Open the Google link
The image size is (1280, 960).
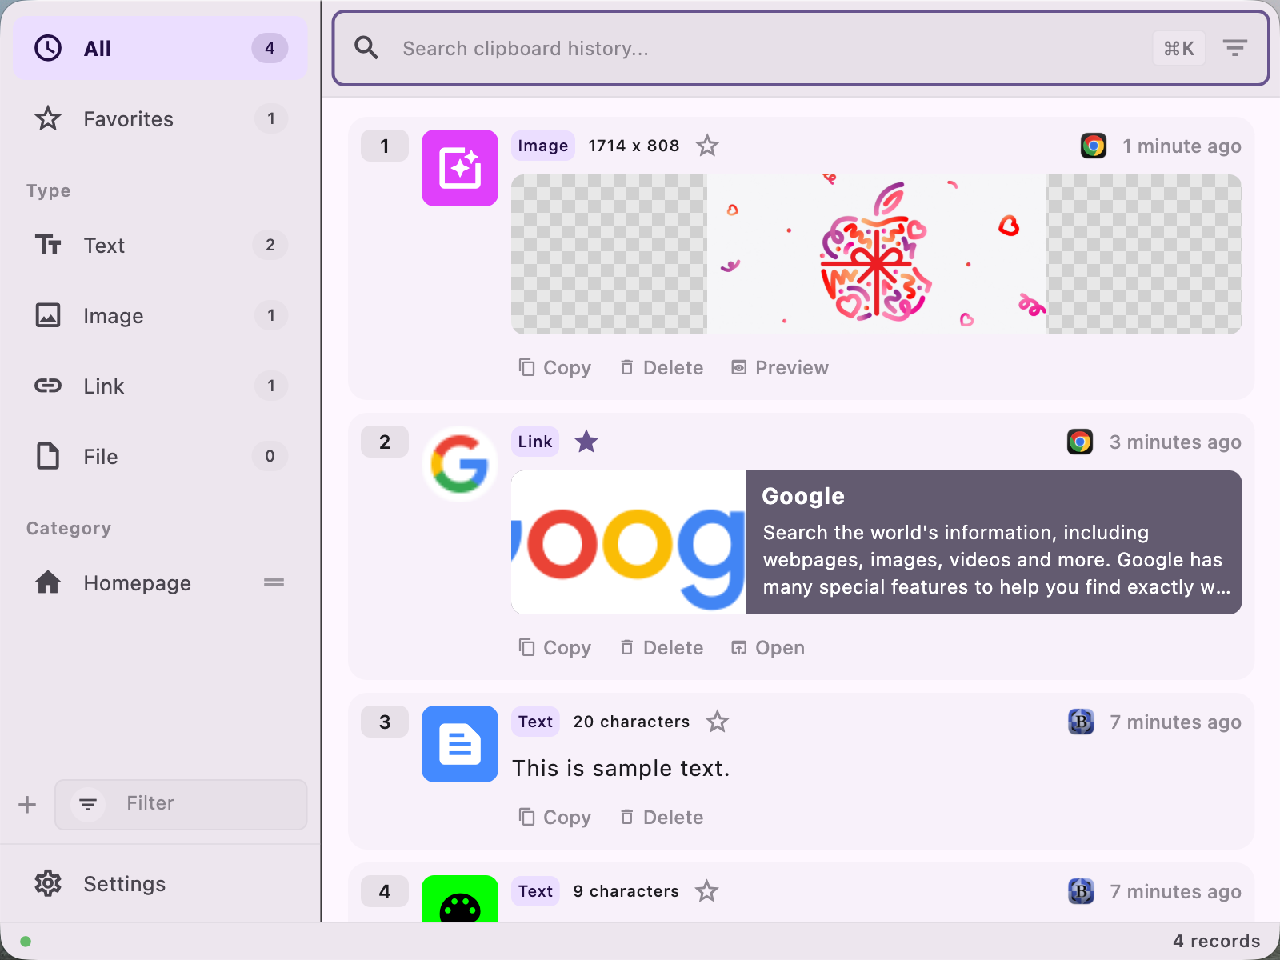(x=766, y=647)
